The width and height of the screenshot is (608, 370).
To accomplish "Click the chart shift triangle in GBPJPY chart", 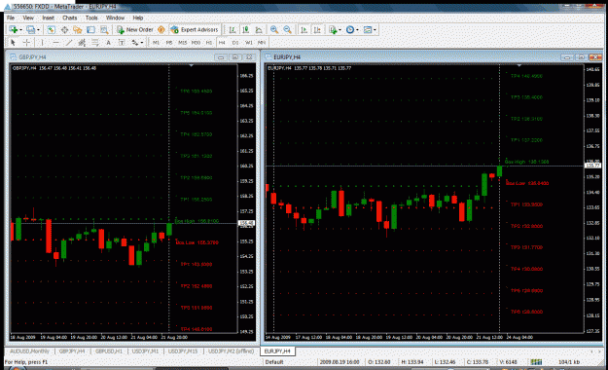I will click(x=192, y=65).
